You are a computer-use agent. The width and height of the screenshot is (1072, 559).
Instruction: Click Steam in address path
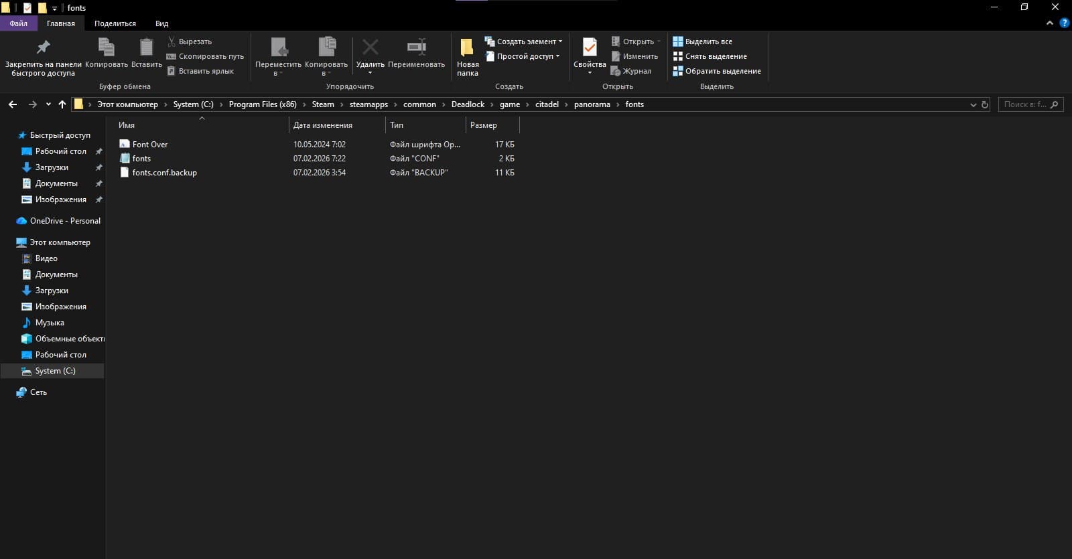[323, 104]
